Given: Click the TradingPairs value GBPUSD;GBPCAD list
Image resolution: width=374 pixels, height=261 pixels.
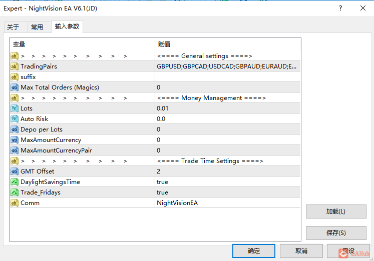Looking at the screenshot, I should coord(227,66).
